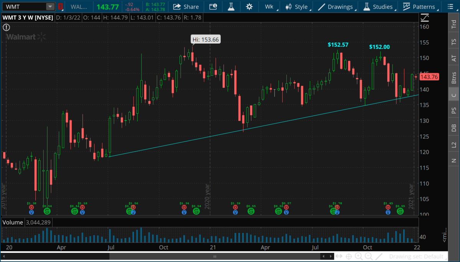Click the horizontal time scrollbar thumb
The image size is (460, 262).
[x=215, y=256]
